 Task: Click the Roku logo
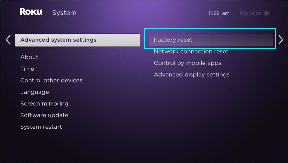[x=31, y=12]
